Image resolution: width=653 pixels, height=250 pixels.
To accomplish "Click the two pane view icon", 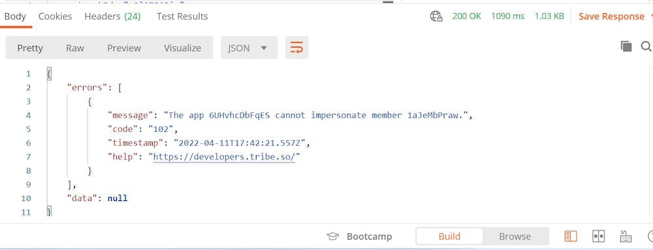I will (598, 236).
